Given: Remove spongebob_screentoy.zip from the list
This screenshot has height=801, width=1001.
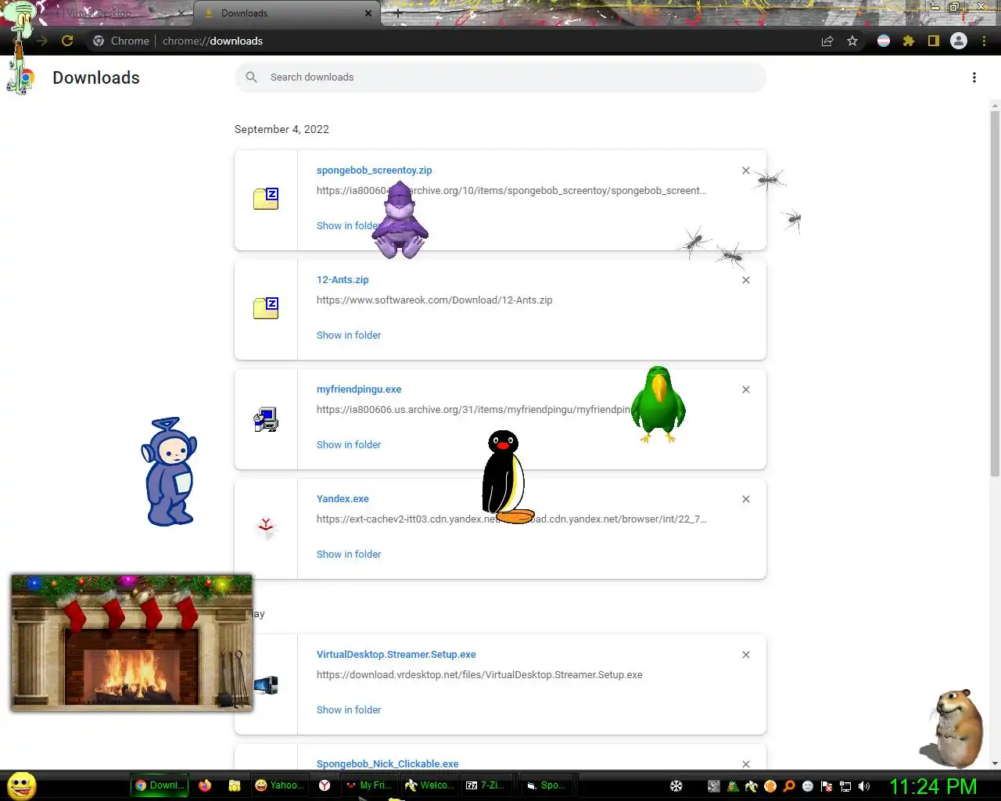Looking at the screenshot, I should tap(746, 171).
